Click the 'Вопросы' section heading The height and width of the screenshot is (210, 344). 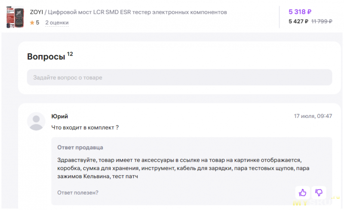46,57
